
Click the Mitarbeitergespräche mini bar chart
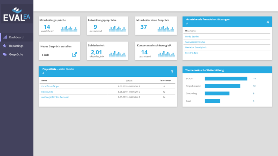pyautogui.click(x=69, y=29)
